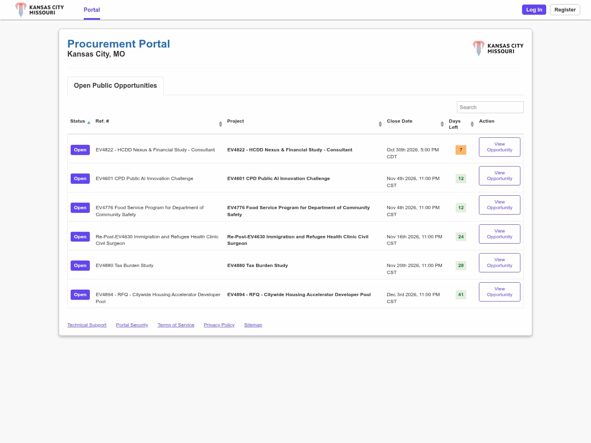Open the Privacy Policy link
The width and height of the screenshot is (591, 443).
(219, 325)
